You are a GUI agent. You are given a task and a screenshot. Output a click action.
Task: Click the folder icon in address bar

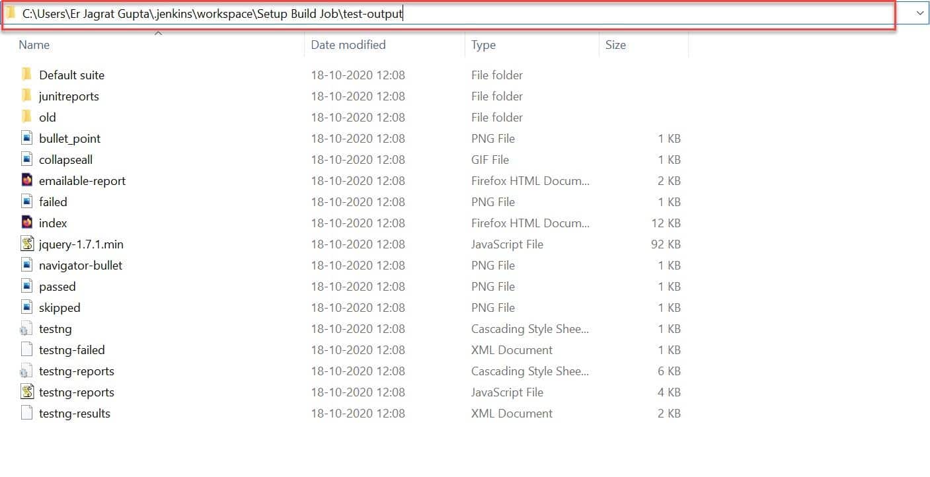coord(11,13)
